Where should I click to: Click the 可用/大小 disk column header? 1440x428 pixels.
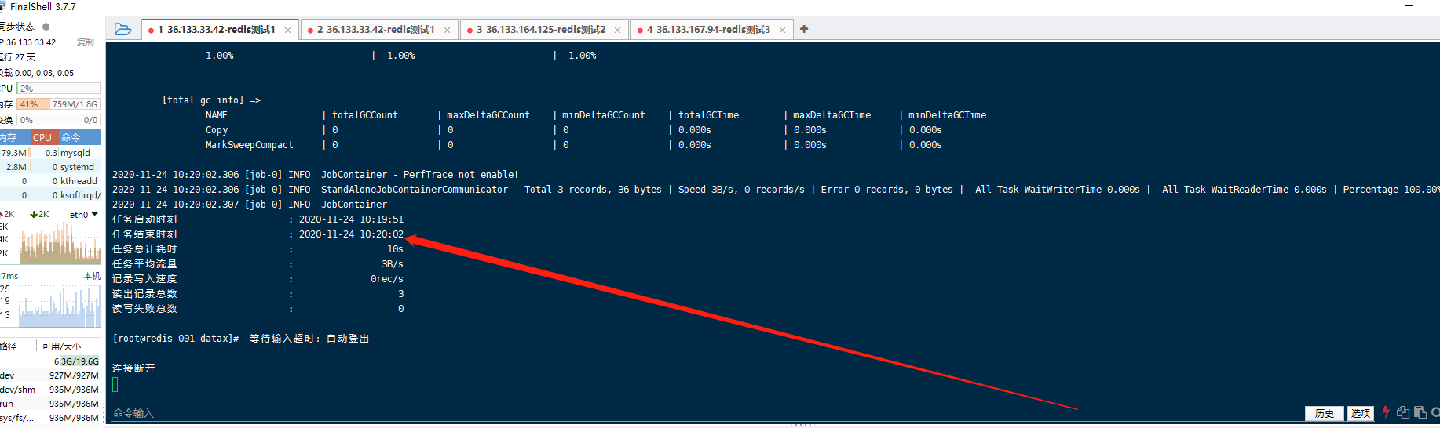(x=62, y=346)
